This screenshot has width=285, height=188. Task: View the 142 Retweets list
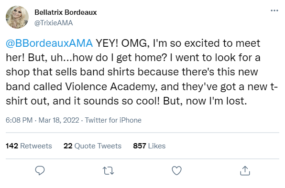29,146
